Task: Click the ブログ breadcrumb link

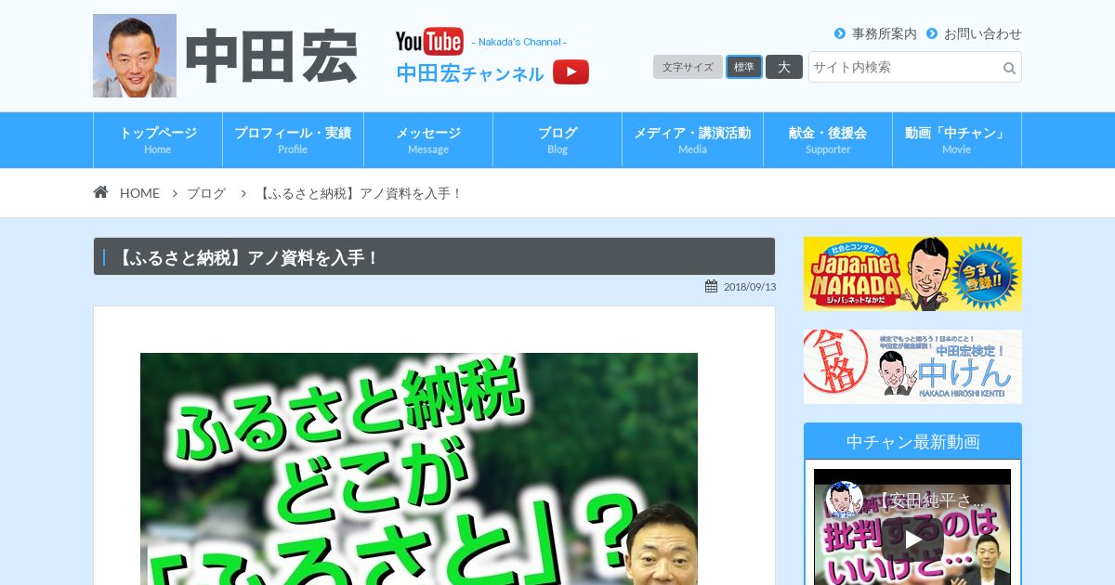Action: click(x=206, y=193)
